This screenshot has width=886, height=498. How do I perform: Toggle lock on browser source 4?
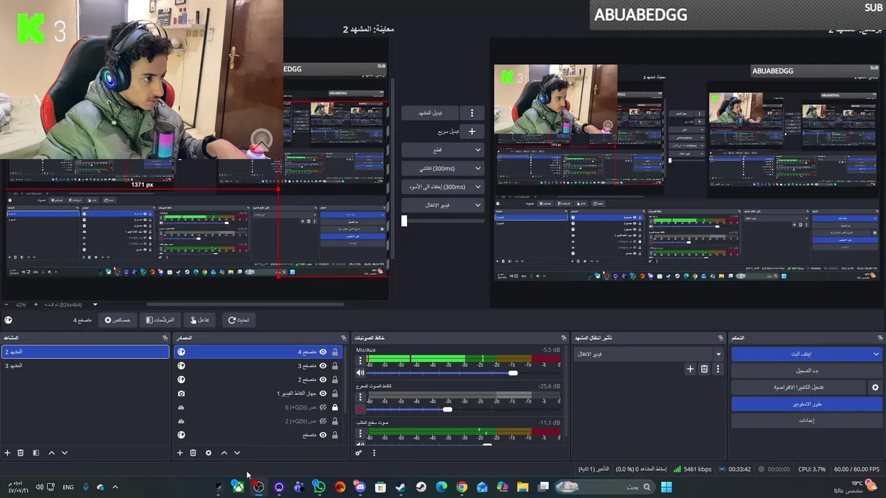pos(335,352)
